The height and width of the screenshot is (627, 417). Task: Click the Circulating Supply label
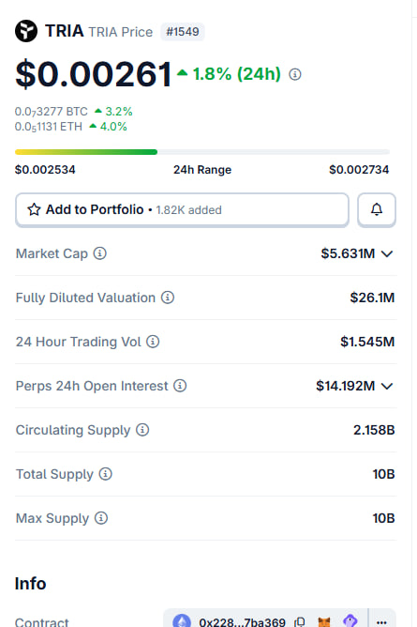point(73,430)
